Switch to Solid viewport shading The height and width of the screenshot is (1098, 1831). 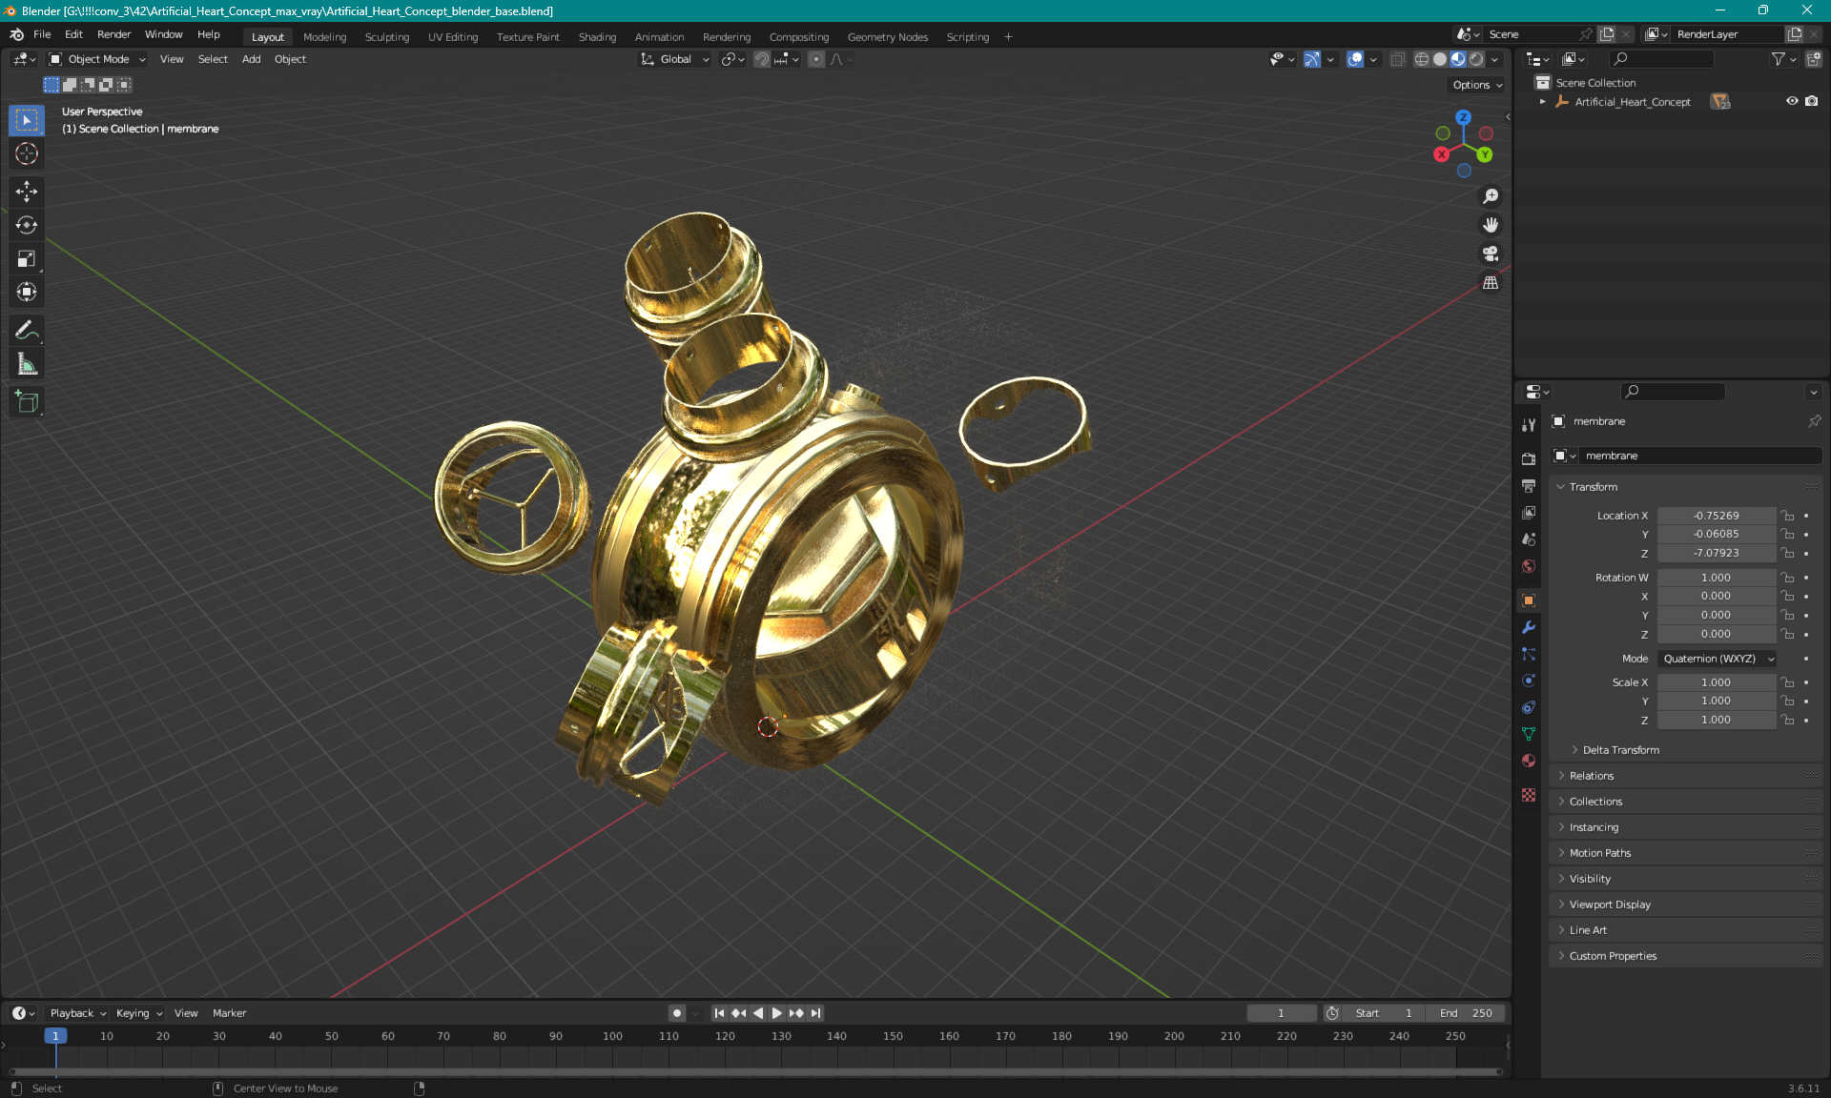[1439, 59]
